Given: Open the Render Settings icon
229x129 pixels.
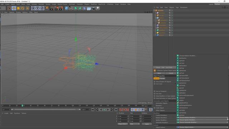Looking at the screenshot, I should pos(61,8).
